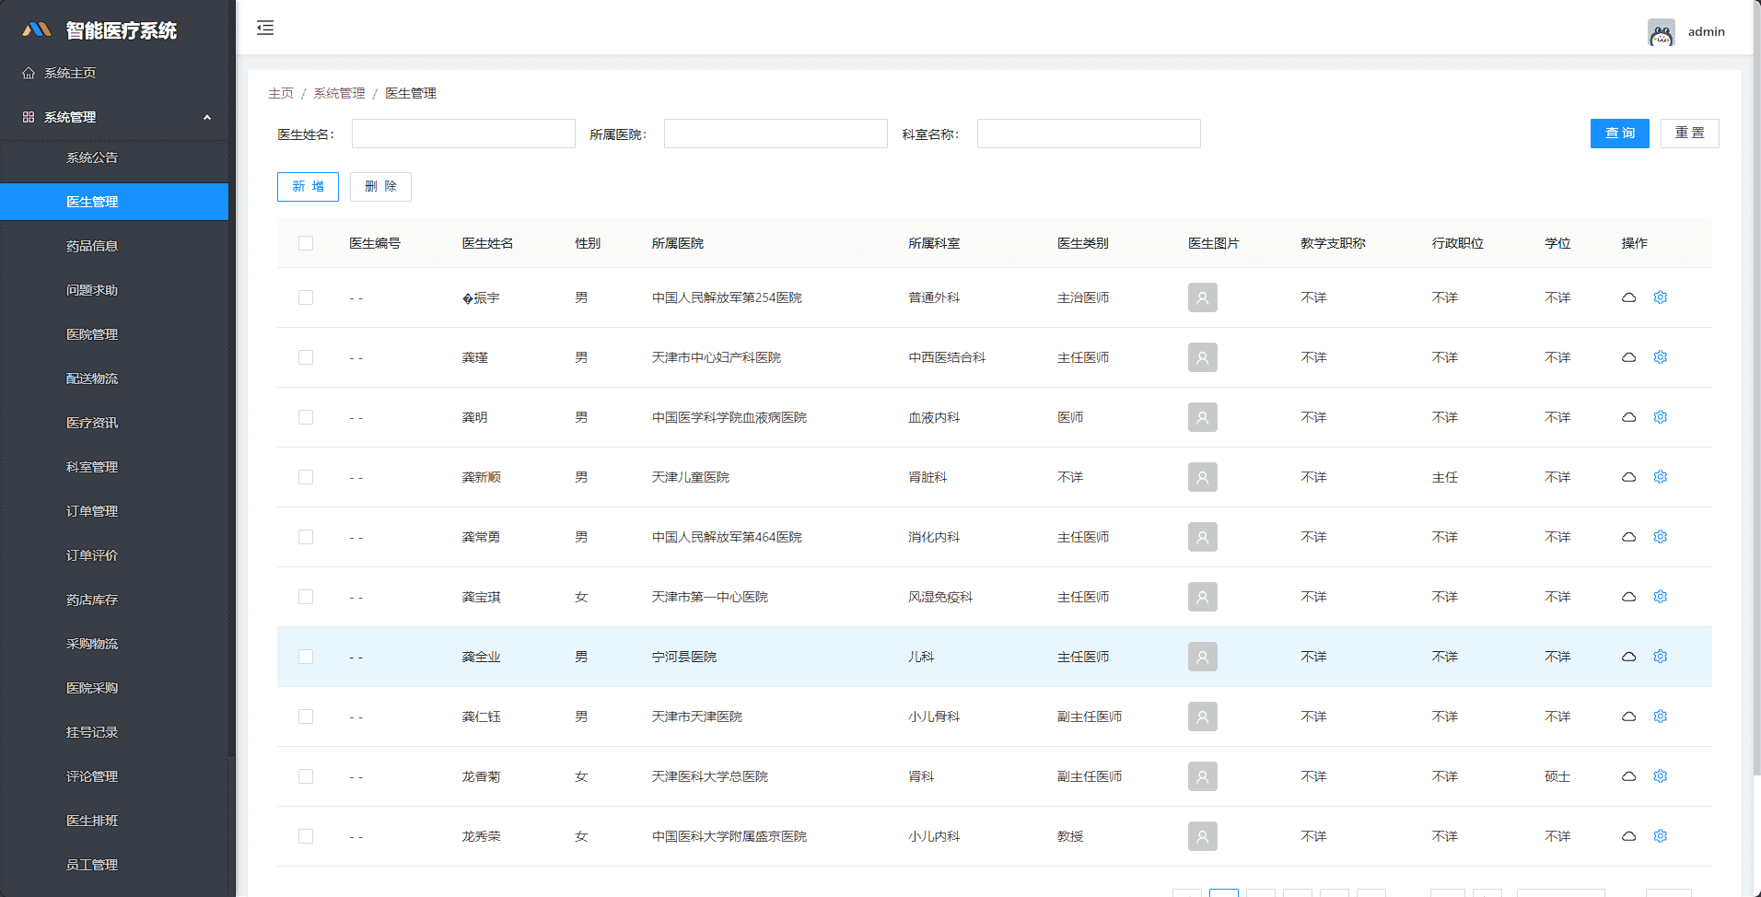Click the 删除 delete button
Image resolution: width=1761 pixels, height=897 pixels.
point(380,187)
